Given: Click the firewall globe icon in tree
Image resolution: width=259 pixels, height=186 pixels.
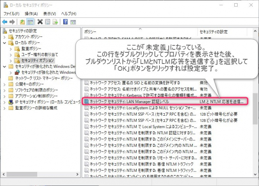Looking at the screenshot, I should point(17,72).
